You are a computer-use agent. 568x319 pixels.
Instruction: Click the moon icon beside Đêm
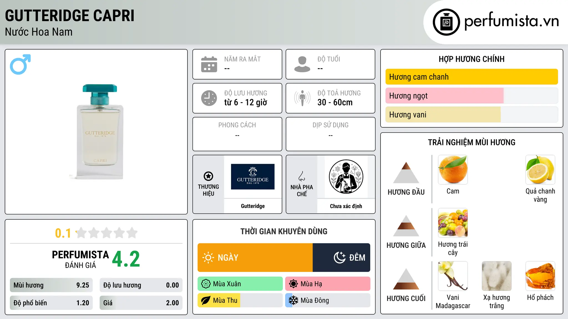point(339,258)
